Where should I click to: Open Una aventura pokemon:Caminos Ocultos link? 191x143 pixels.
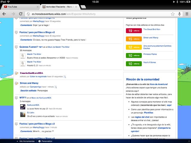pyautogui.click(x=157, y=47)
